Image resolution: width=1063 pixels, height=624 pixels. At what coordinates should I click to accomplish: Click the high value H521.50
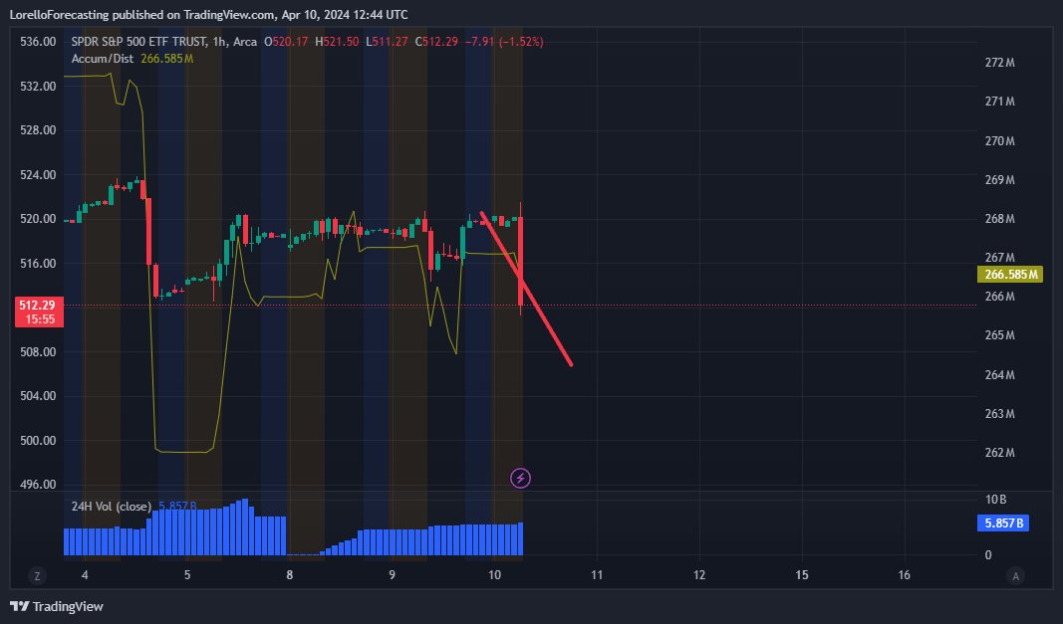[x=337, y=42]
